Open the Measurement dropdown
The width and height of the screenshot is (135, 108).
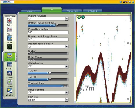coord(66,93)
